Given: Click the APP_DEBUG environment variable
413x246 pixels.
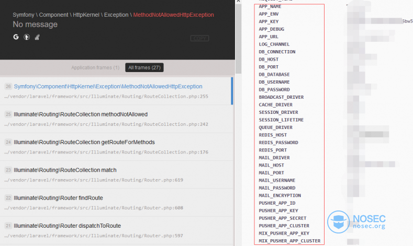Looking at the screenshot, I should (271, 29).
